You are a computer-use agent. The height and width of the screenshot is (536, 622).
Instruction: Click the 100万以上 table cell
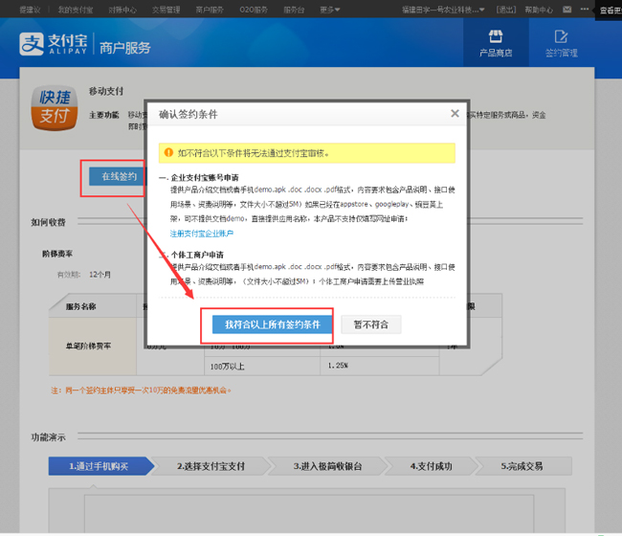pos(262,367)
